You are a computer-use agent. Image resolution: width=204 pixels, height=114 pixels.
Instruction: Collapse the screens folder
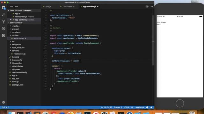click(x=15, y=51)
